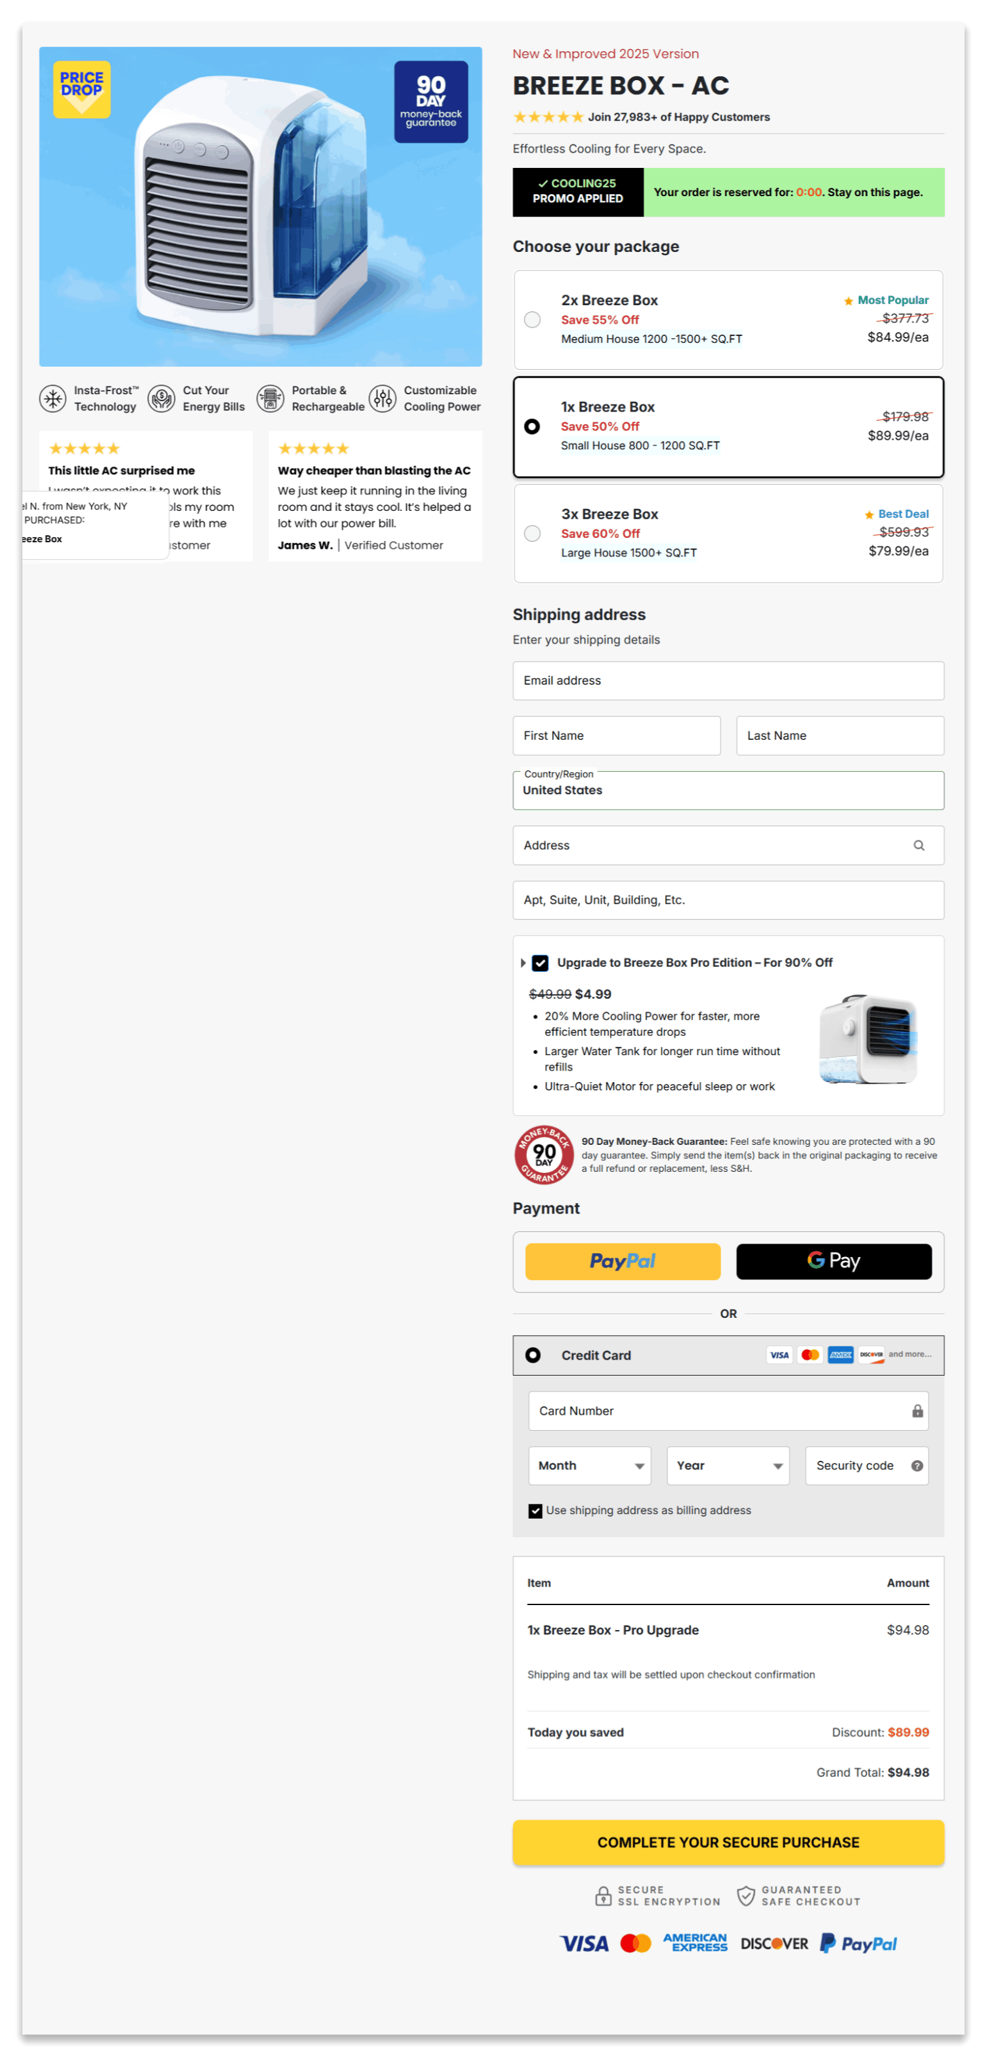This screenshot has height=2057, width=987.
Task: Click the 'This little AC surprised me' review
Action: click(146, 496)
